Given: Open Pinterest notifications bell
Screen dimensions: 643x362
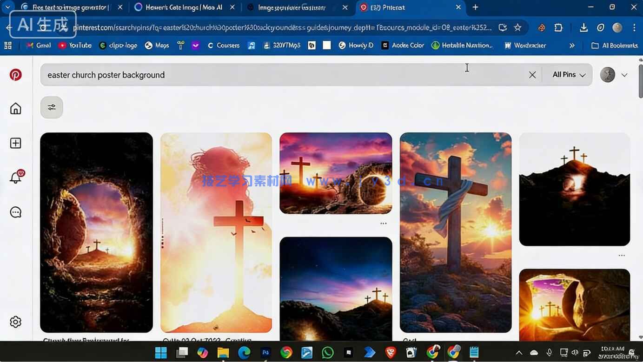Looking at the screenshot, I should pyautogui.click(x=15, y=177).
